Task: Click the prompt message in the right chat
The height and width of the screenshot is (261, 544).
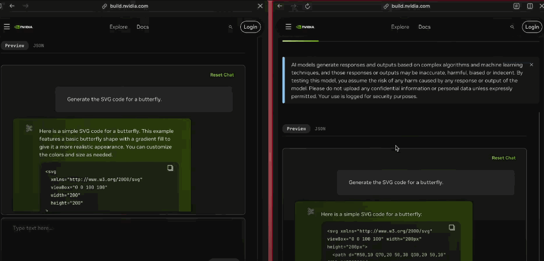Action: point(426,183)
